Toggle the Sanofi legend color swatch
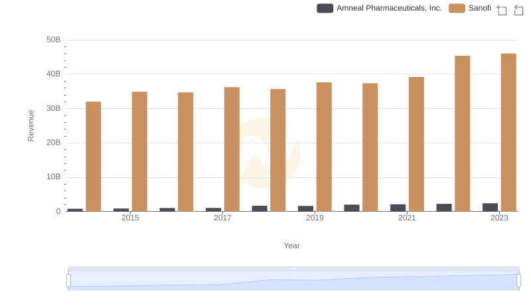Image resolution: width=531 pixels, height=306 pixels. pos(457,8)
